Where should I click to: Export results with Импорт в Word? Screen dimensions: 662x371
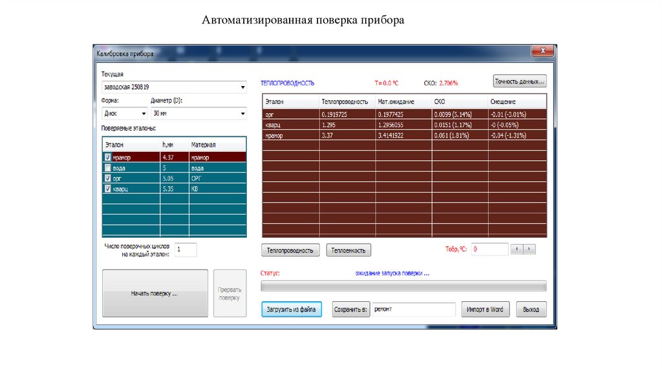pyautogui.click(x=485, y=310)
